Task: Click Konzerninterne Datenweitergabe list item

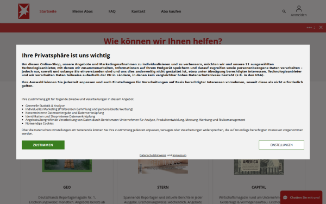Action: point(65,113)
